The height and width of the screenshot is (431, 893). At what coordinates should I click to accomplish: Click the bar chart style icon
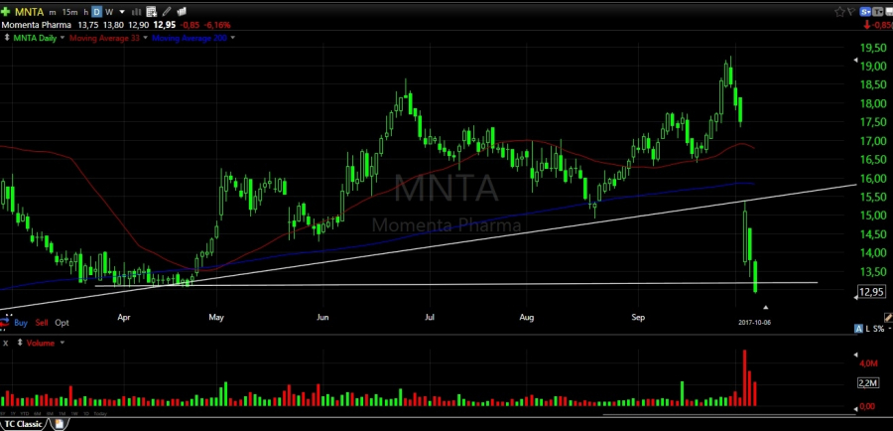click(137, 12)
